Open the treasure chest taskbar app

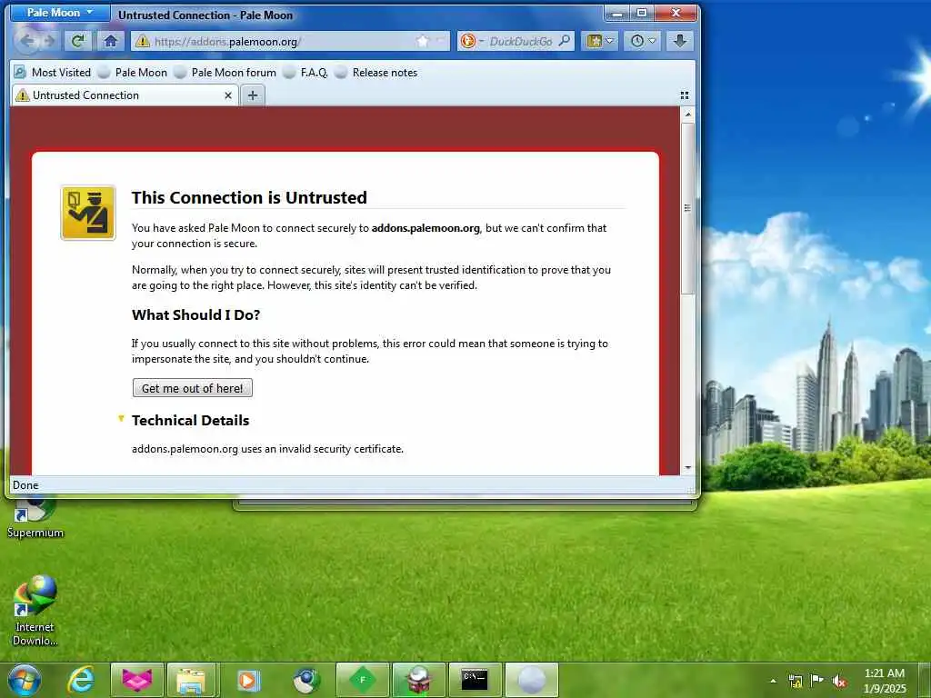(x=418, y=680)
